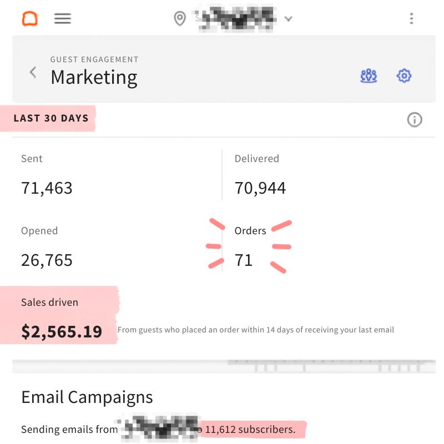Click the info circle icon
444x444 pixels.
point(415,120)
